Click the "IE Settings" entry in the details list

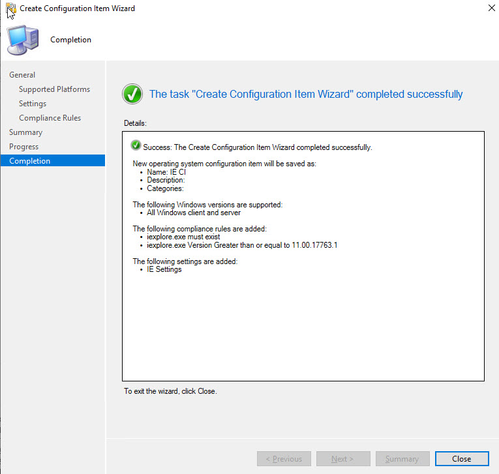(164, 270)
